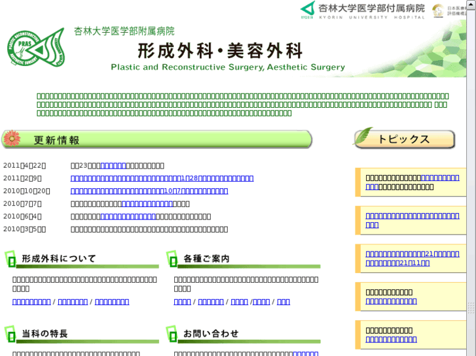
Task: Click the 杏林大学医学部附属病院 text above the title
Action: (124, 31)
